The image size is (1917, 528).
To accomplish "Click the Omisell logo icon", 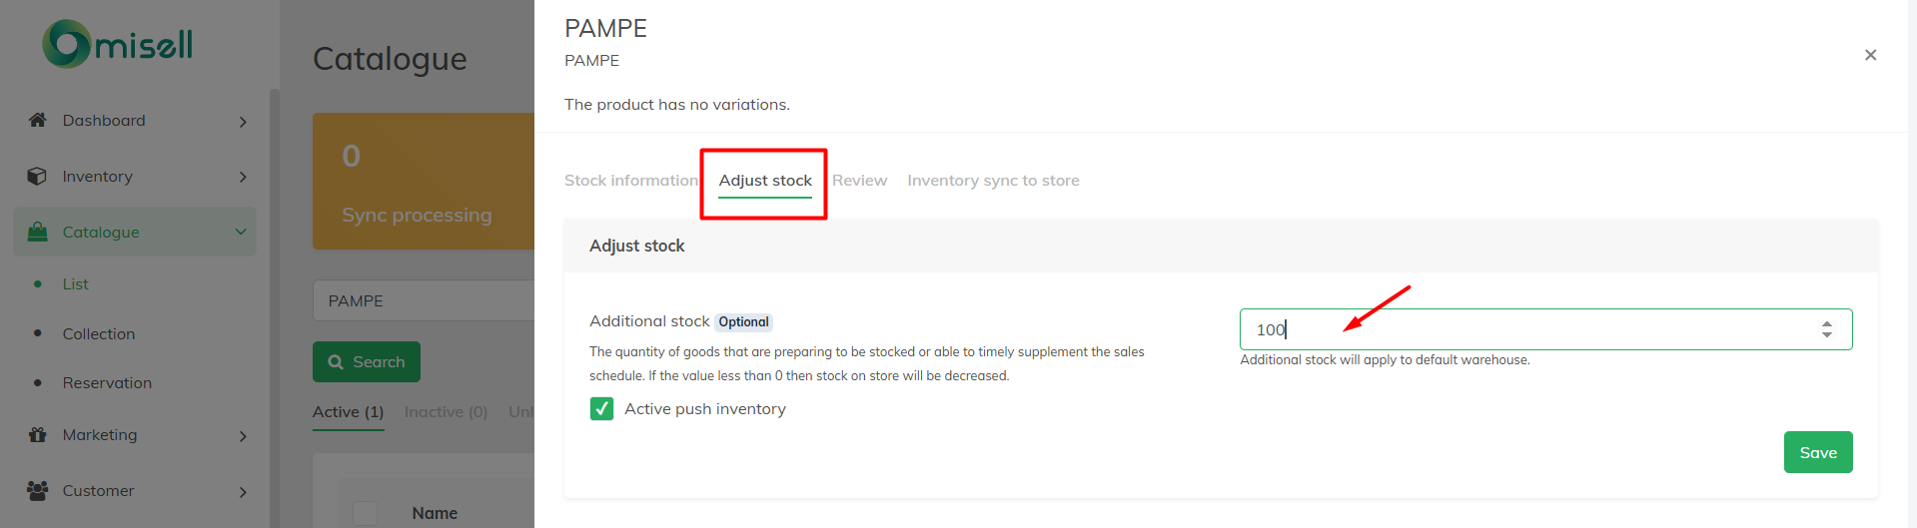I will tap(67, 44).
